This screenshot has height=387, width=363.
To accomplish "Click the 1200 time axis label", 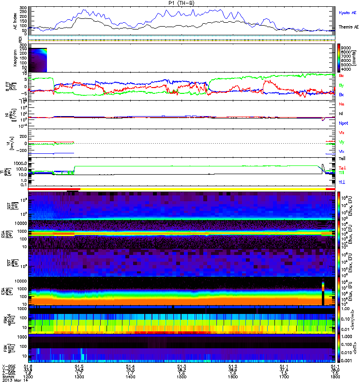I will click(x=28, y=377).
